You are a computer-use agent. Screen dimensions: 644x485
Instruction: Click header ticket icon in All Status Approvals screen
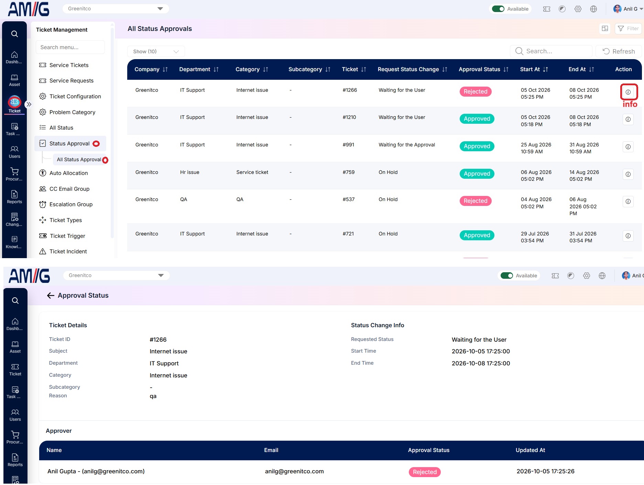(547, 9)
